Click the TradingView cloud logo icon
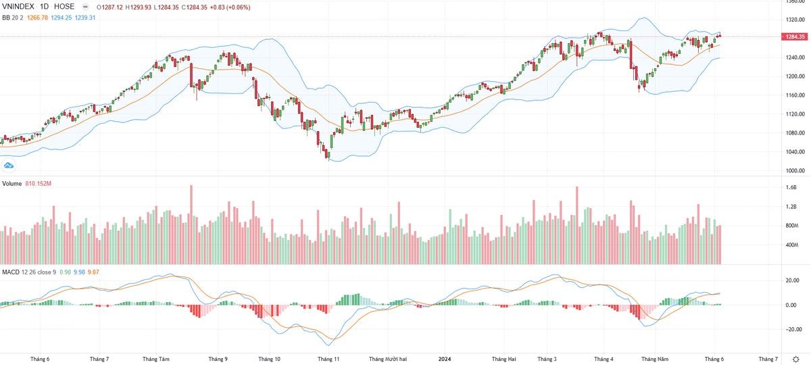 (9, 165)
